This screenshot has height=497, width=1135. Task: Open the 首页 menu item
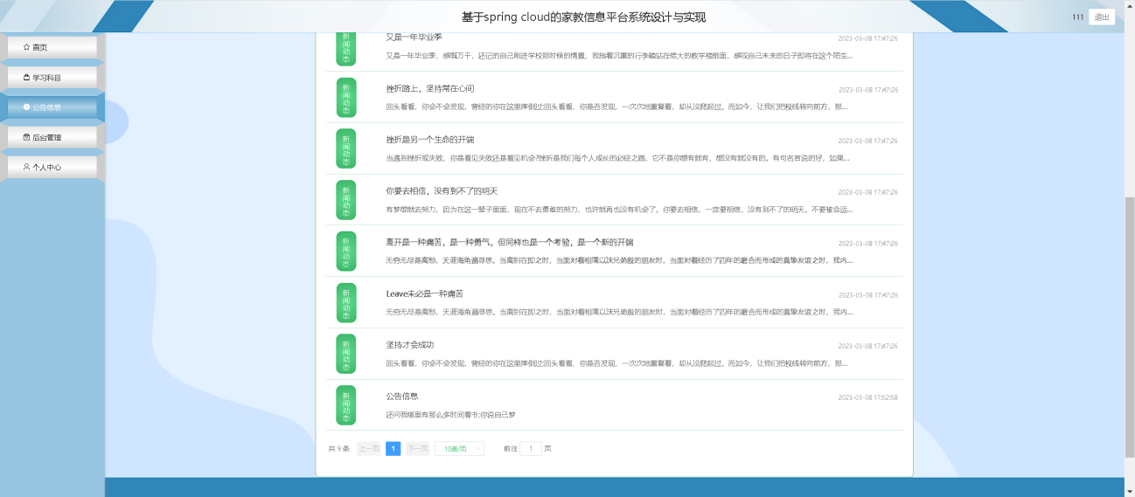click(x=52, y=47)
